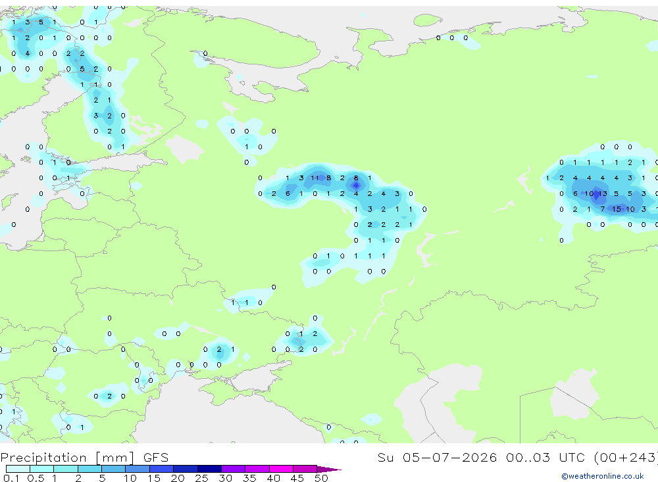Viewport: 658px width, 482px height.
Task: Click the "11" precipitation value on map
Action: [x=315, y=178]
